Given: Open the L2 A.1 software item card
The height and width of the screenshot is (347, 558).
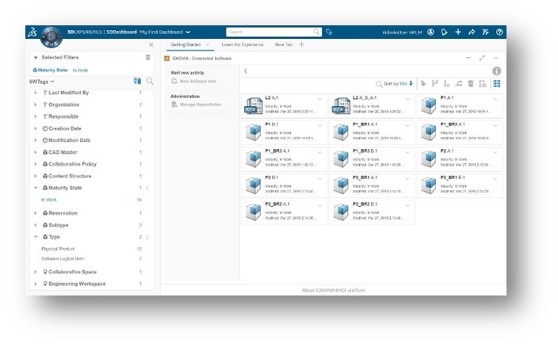Looking at the screenshot, I should 284,105.
